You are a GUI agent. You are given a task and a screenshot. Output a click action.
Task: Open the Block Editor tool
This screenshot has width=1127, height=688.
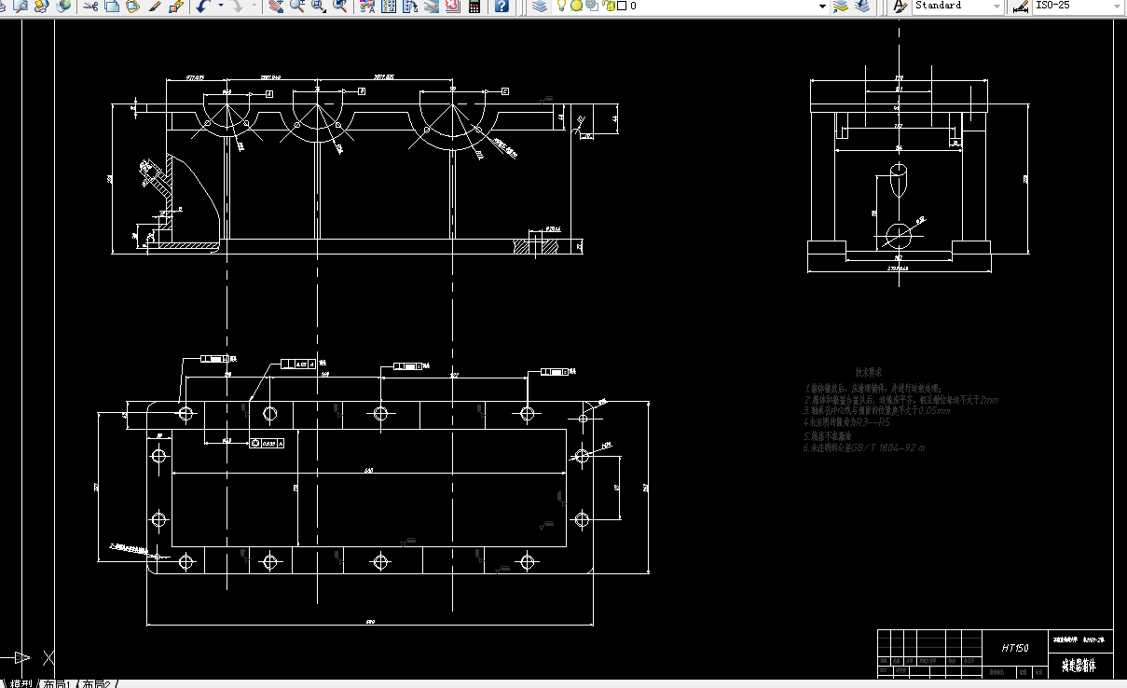pos(176,6)
